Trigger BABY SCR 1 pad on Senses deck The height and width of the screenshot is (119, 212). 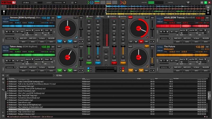coord(23,38)
